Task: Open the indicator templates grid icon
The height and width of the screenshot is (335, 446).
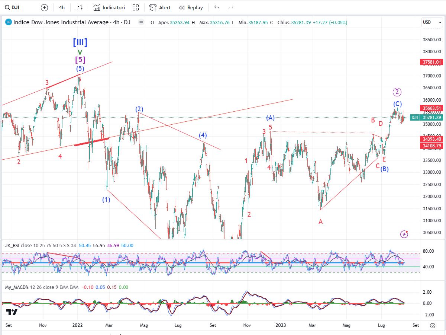Action: pos(136,7)
